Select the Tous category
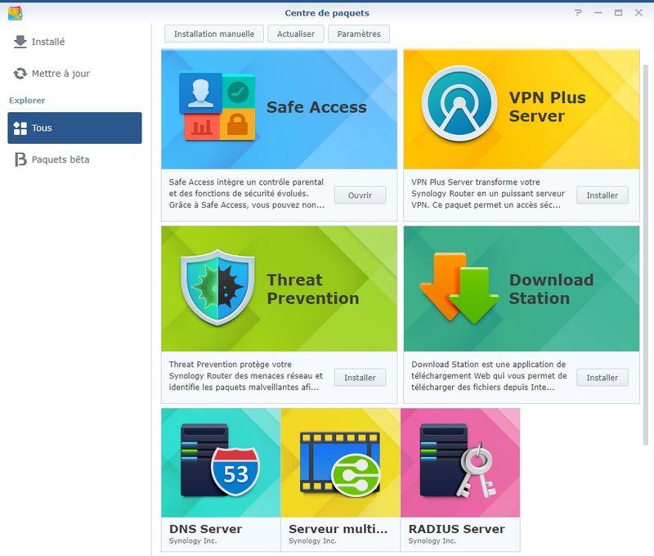The width and height of the screenshot is (654, 556). click(74, 128)
